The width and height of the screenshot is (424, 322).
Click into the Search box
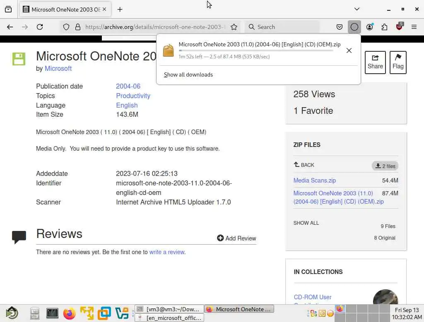pyautogui.click(x=282, y=27)
